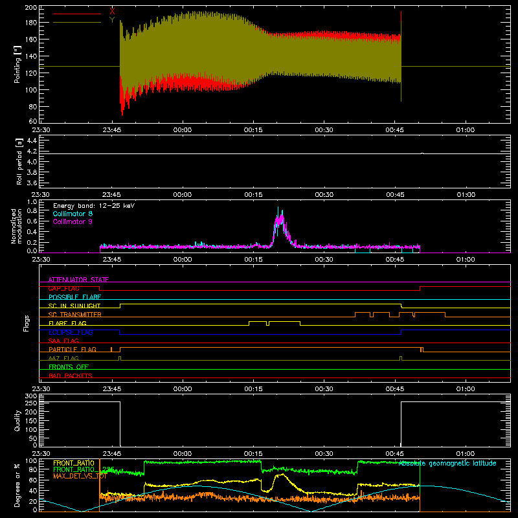Viewport: 518px width, 518px height.
Task: Click the 1.0 tick on Normalized modulation axis
Action: click(32, 202)
